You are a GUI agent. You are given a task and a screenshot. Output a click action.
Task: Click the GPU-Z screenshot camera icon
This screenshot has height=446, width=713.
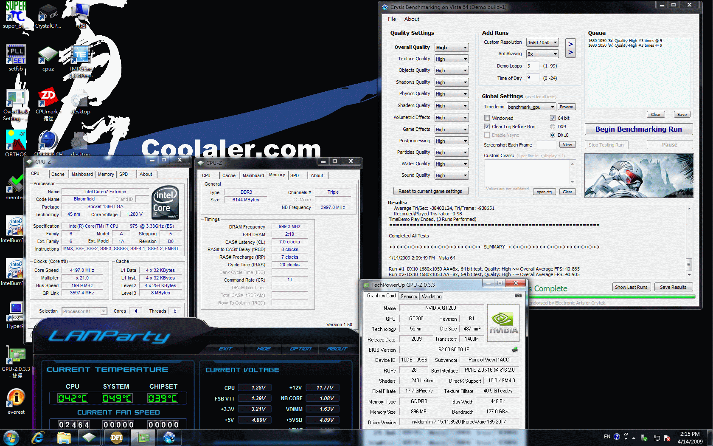click(518, 296)
